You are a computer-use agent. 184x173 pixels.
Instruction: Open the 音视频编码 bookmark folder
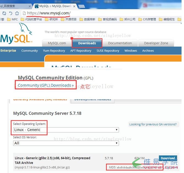click(x=107, y=19)
